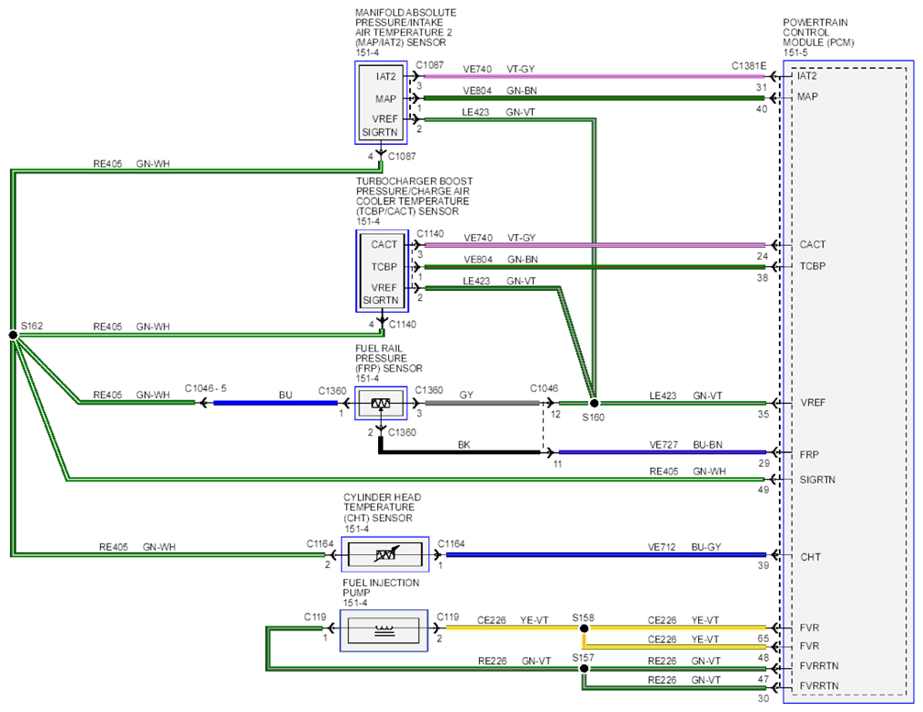
Task: Click the Cylinder Head Temperature sensor symbol
Action: [x=385, y=553]
